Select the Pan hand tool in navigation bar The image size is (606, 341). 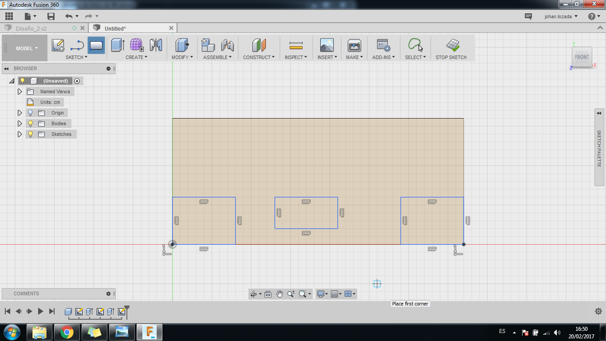coord(279,294)
